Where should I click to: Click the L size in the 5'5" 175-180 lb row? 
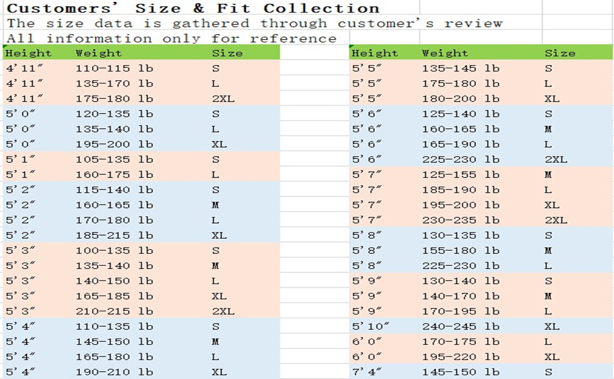pyautogui.click(x=548, y=83)
